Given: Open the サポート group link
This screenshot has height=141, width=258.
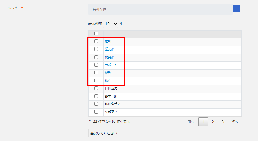Looking at the screenshot, I should (x=111, y=65).
